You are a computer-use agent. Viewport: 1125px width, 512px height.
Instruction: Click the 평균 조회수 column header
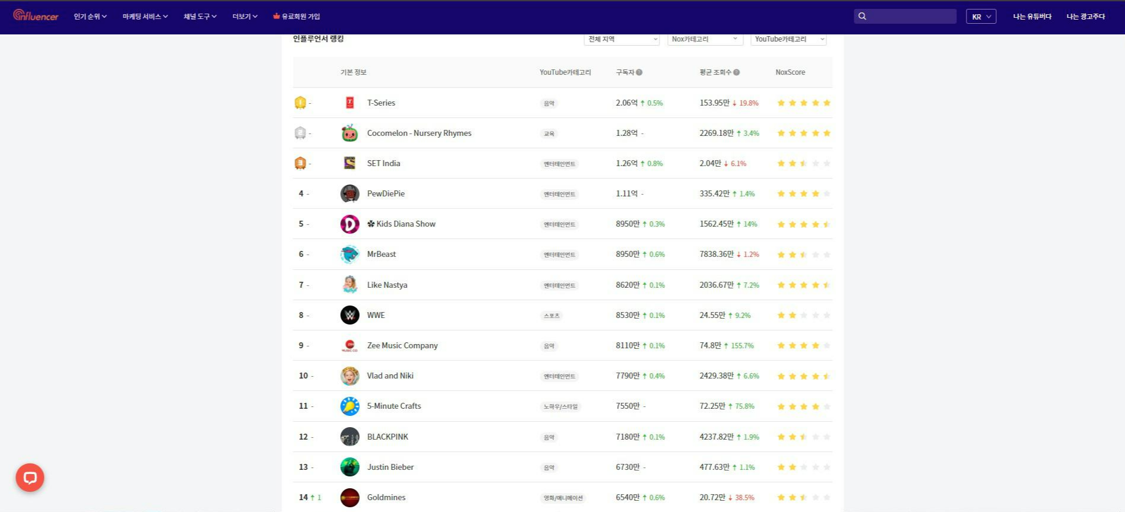715,72
